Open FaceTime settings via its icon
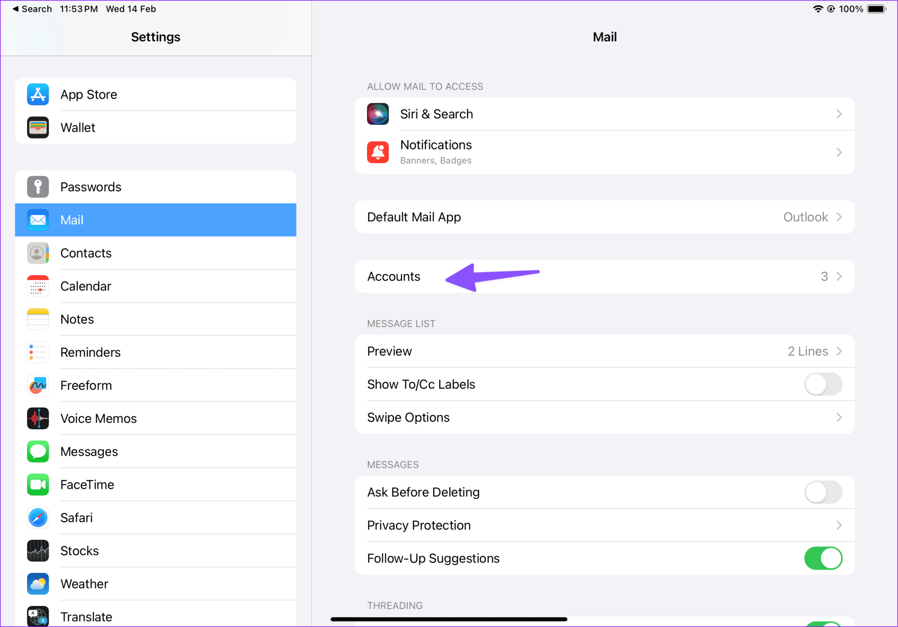898x627 pixels. click(x=38, y=485)
